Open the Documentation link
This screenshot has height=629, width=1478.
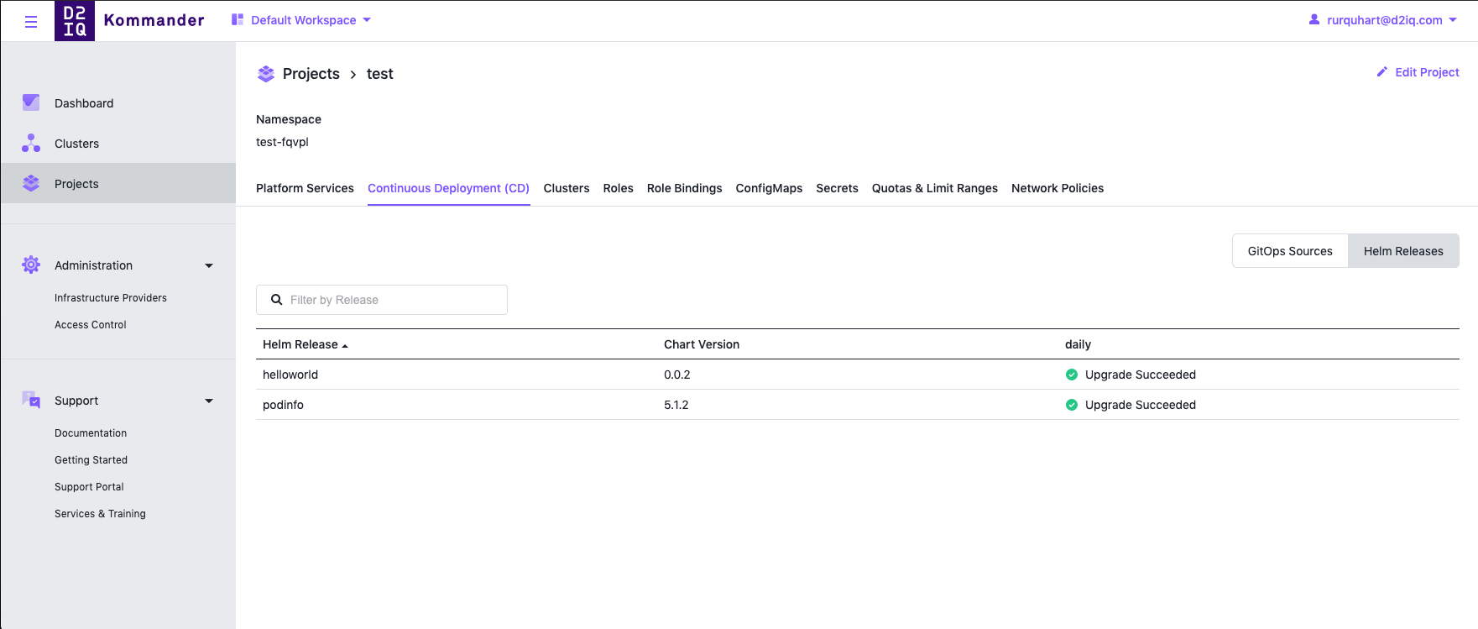[x=91, y=433]
